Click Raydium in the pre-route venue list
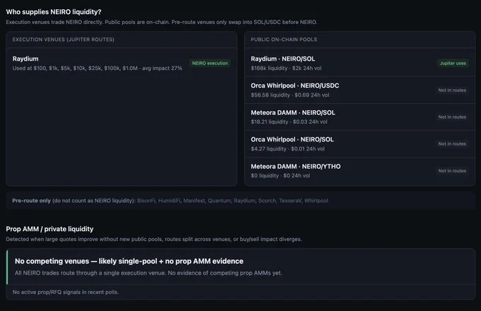This screenshot has width=481, height=311. point(244,201)
